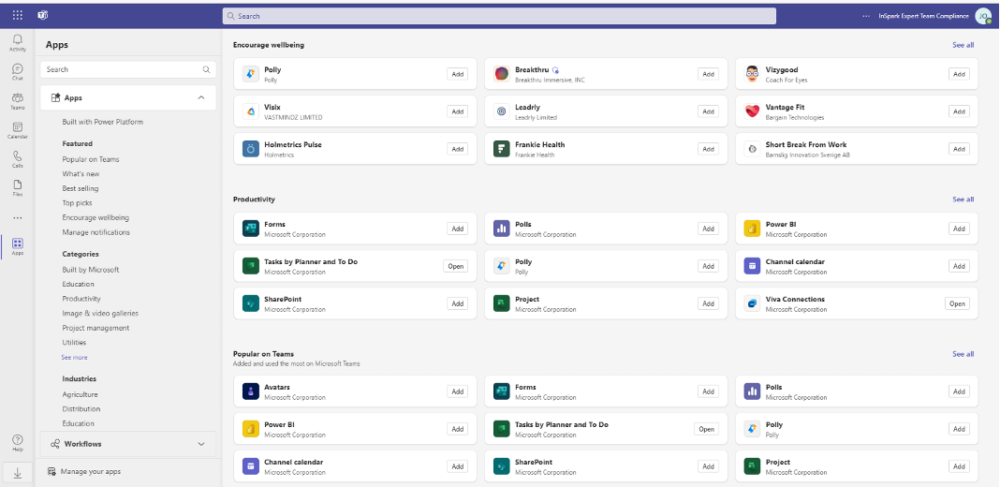This screenshot has height=487, width=1000.
Task: Click the top Search bar
Action: click(x=499, y=16)
